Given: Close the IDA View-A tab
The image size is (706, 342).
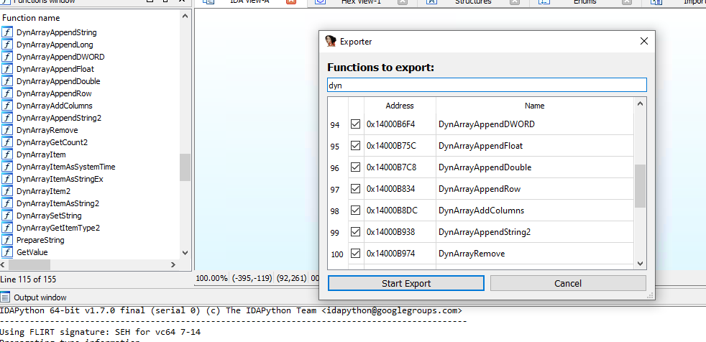Looking at the screenshot, I should (291, 2).
